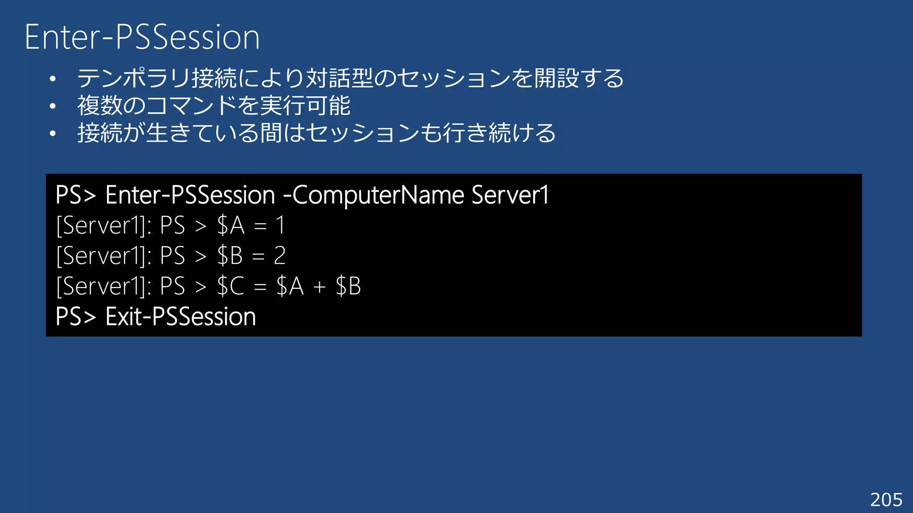
Task: Click the PS> prompt before Enter-PSSession code
Action: pyautogui.click(x=76, y=195)
